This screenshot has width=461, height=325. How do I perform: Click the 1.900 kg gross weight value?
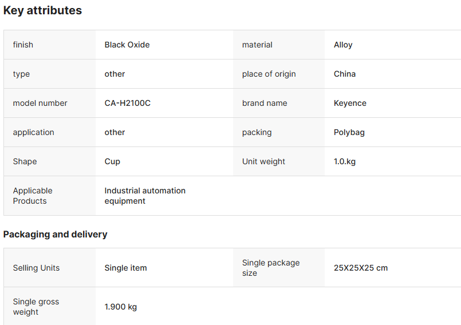121,307
